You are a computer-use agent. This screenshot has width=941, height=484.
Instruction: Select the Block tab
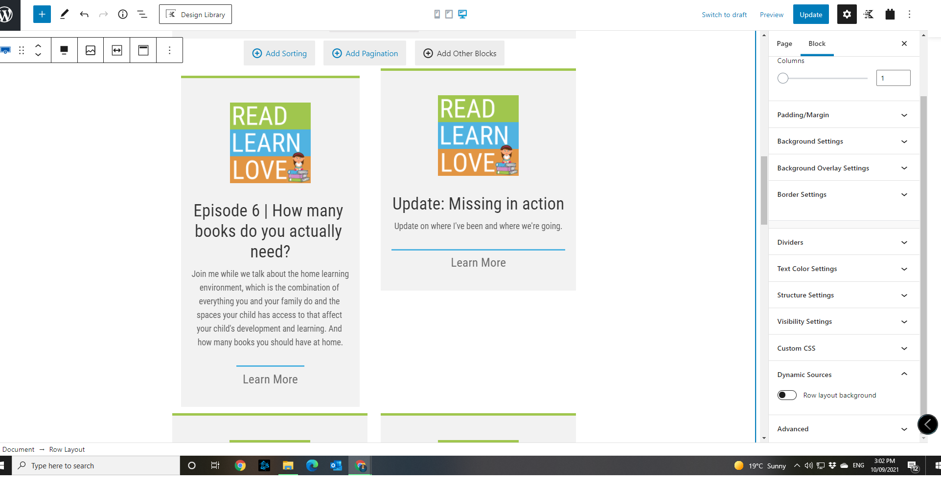click(817, 43)
